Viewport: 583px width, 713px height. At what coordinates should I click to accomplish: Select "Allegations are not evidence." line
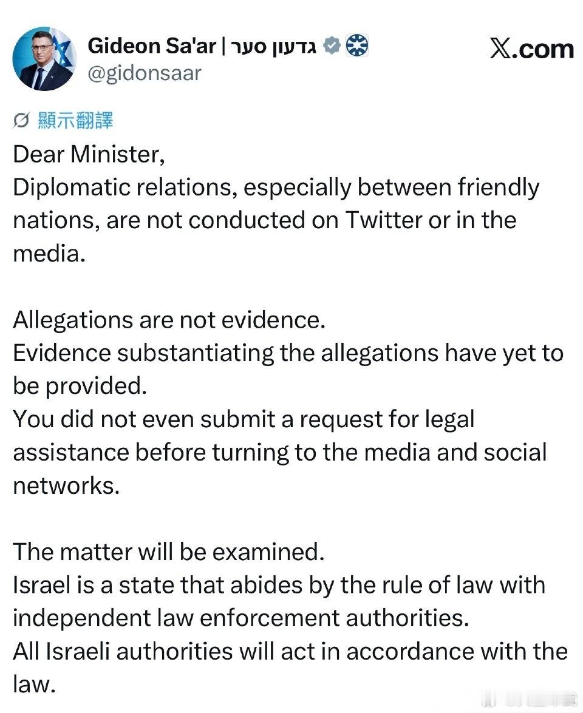[x=169, y=320]
